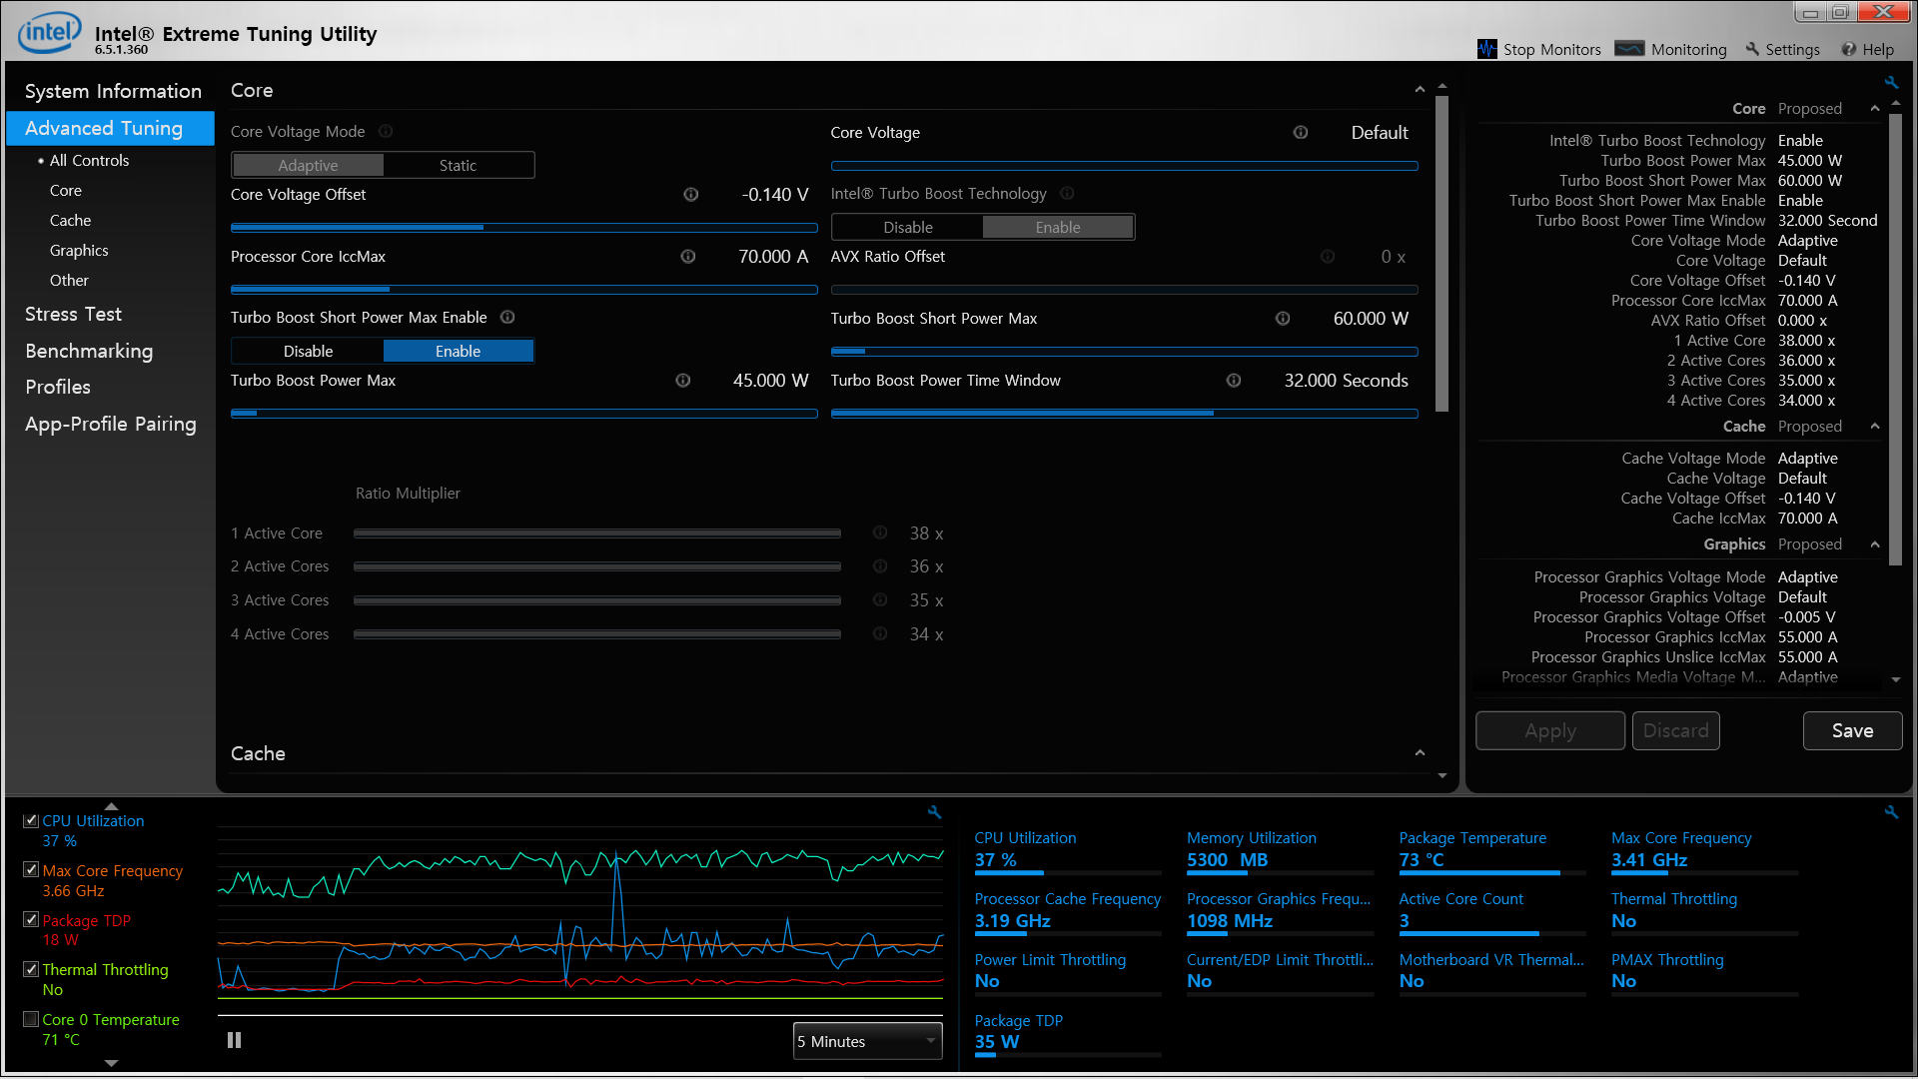Click 1 Active Core info icon
Viewport: 1918px width, 1079px height.
coord(880,533)
